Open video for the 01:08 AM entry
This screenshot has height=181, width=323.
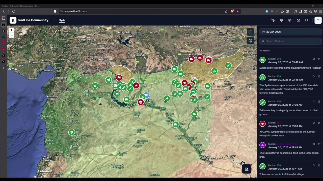click(x=314, y=101)
